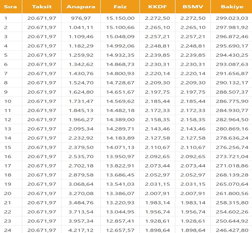This screenshot has height=233, width=252.
Task: Click the Faiz value 13.044,95
Action: 120,212
